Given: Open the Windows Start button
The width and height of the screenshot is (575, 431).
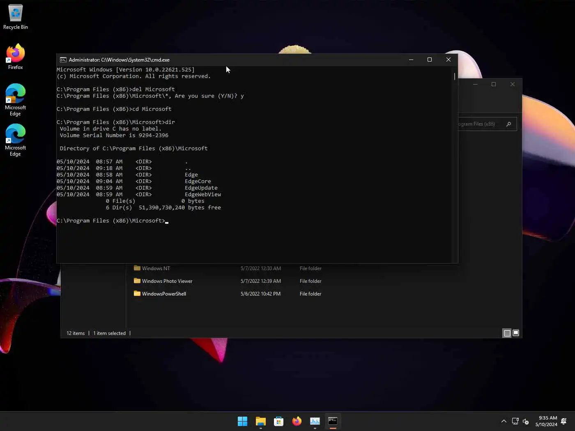Looking at the screenshot, I should (242, 421).
